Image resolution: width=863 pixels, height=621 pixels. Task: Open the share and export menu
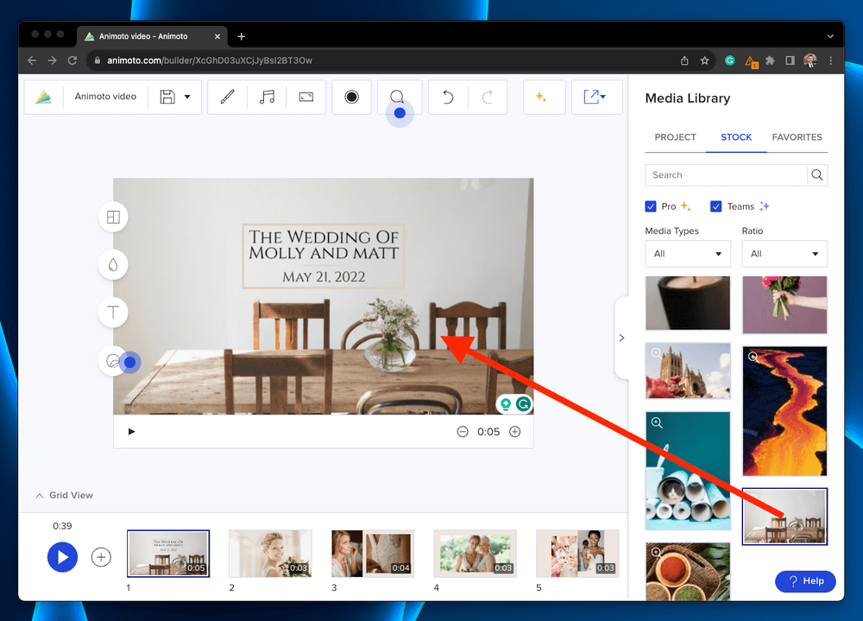(595, 97)
